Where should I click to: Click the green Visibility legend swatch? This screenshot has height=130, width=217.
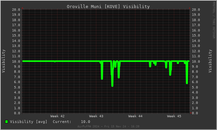tap(6, 122)
